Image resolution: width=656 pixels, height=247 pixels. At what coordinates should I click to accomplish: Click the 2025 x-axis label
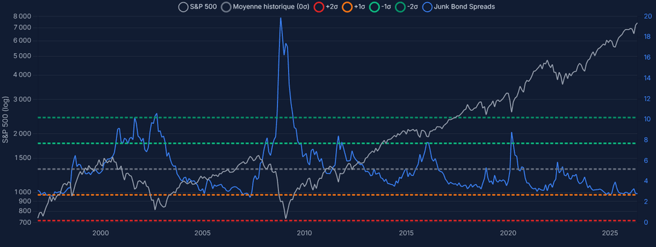[610, 233]
